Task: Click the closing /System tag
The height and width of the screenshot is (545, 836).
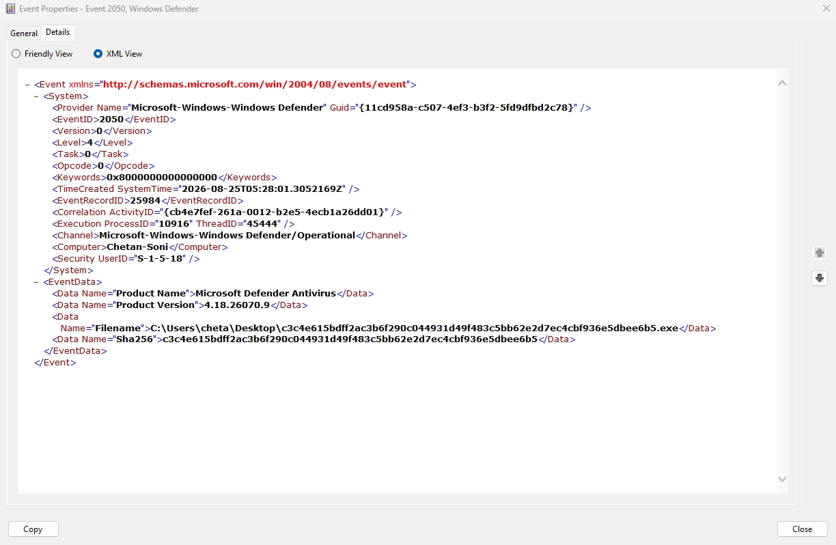Action: pyautogui.click(x=68, y=270)
